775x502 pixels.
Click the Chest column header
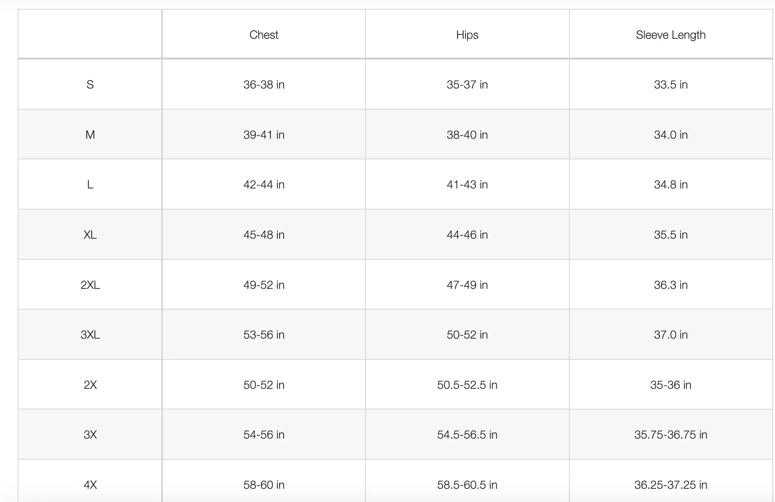[x=264, y=35]
